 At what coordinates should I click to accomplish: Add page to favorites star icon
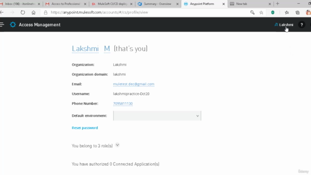pyautogui.click(x=261, y=13)
